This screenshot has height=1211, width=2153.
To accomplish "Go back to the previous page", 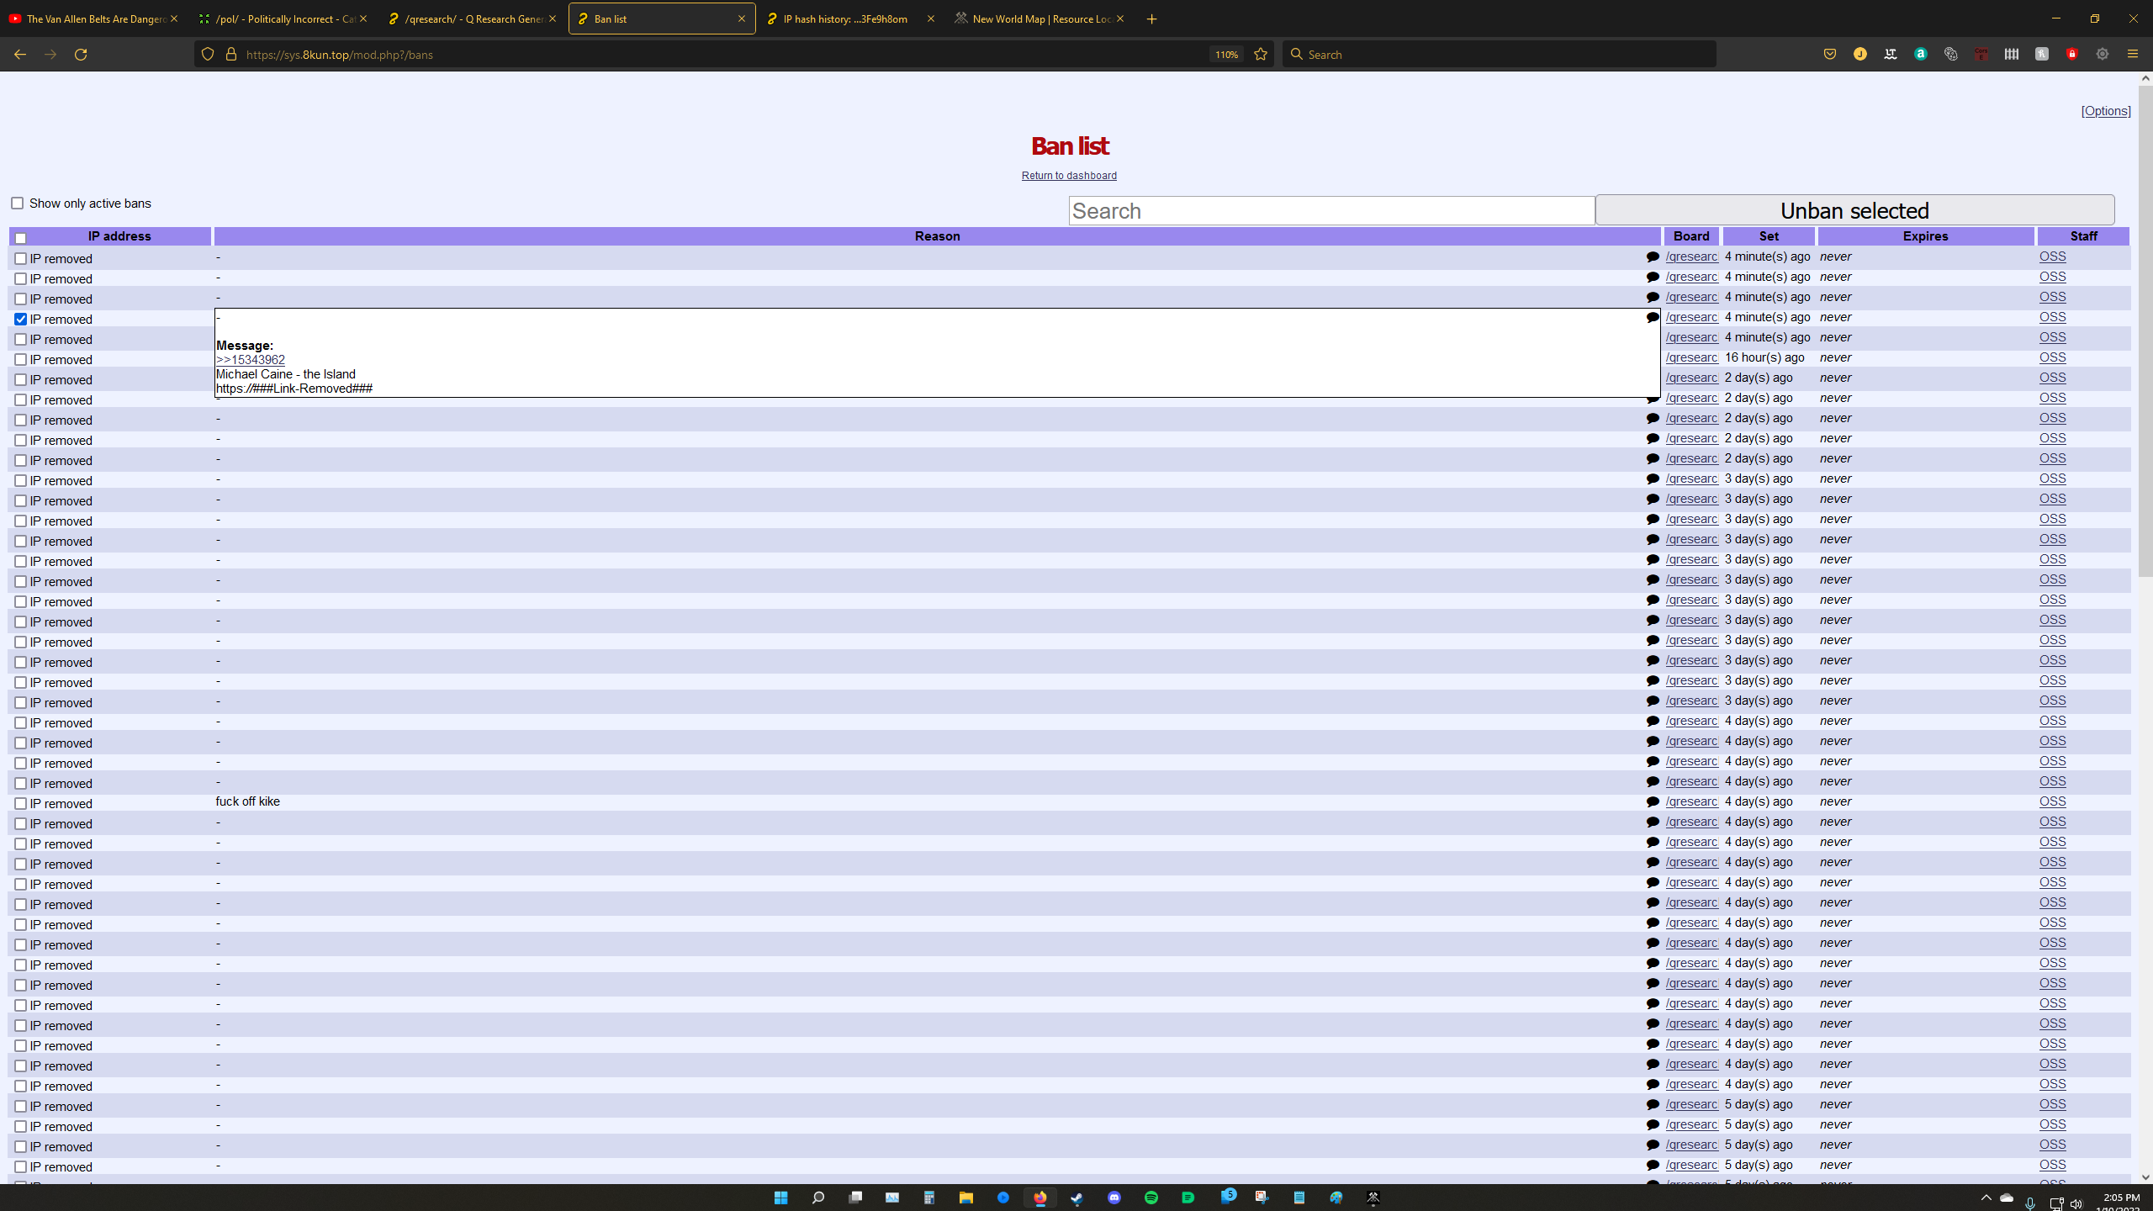I will [20, 55].
